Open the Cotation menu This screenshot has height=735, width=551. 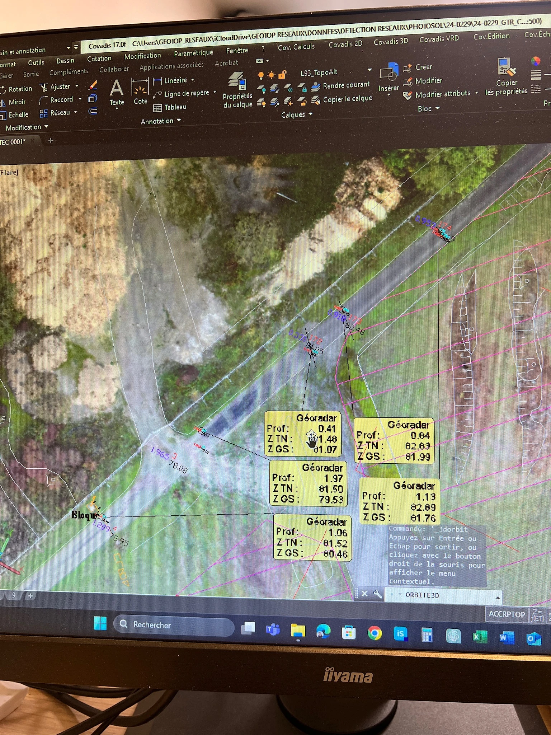(99, 58)
